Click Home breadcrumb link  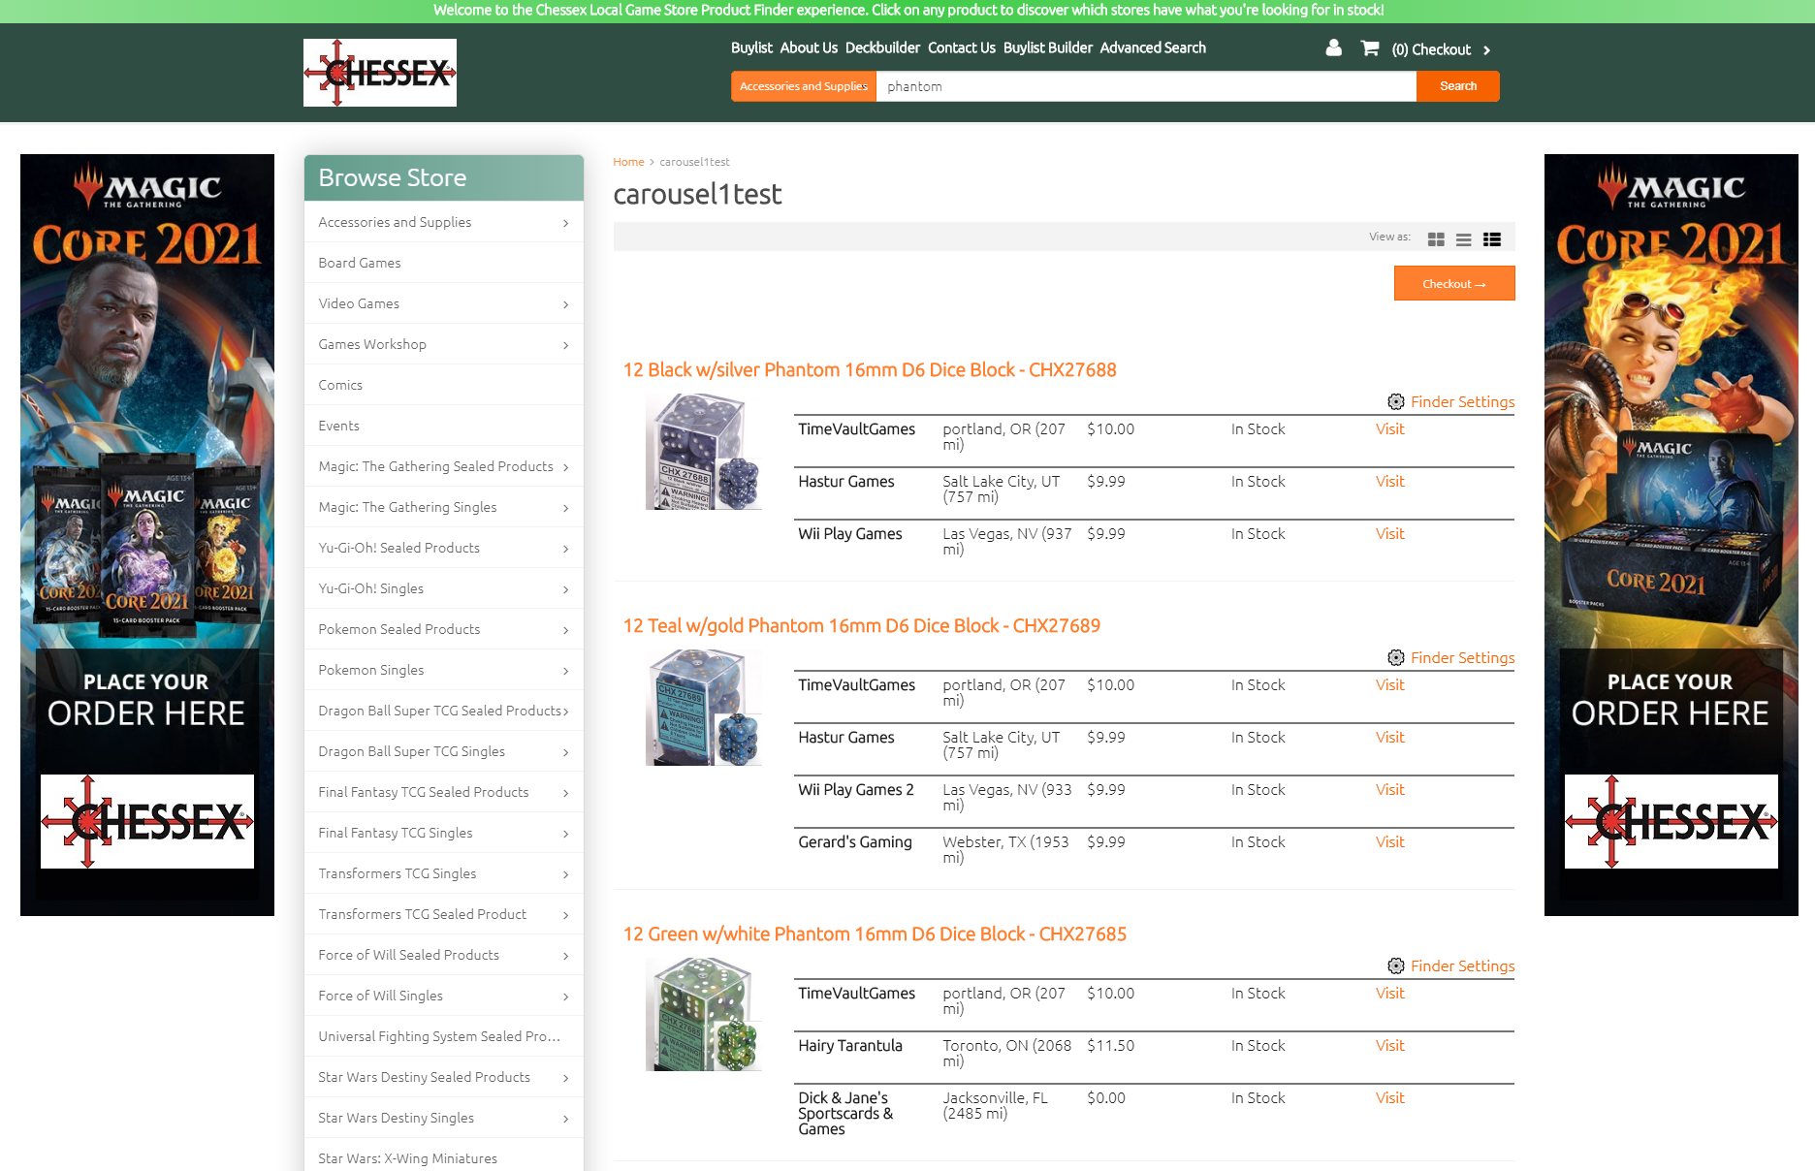[628, 162]
